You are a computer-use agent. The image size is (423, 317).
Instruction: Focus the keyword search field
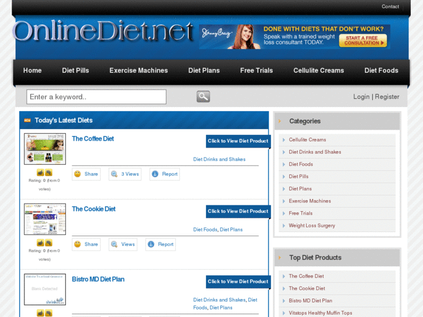pos(97,97)
